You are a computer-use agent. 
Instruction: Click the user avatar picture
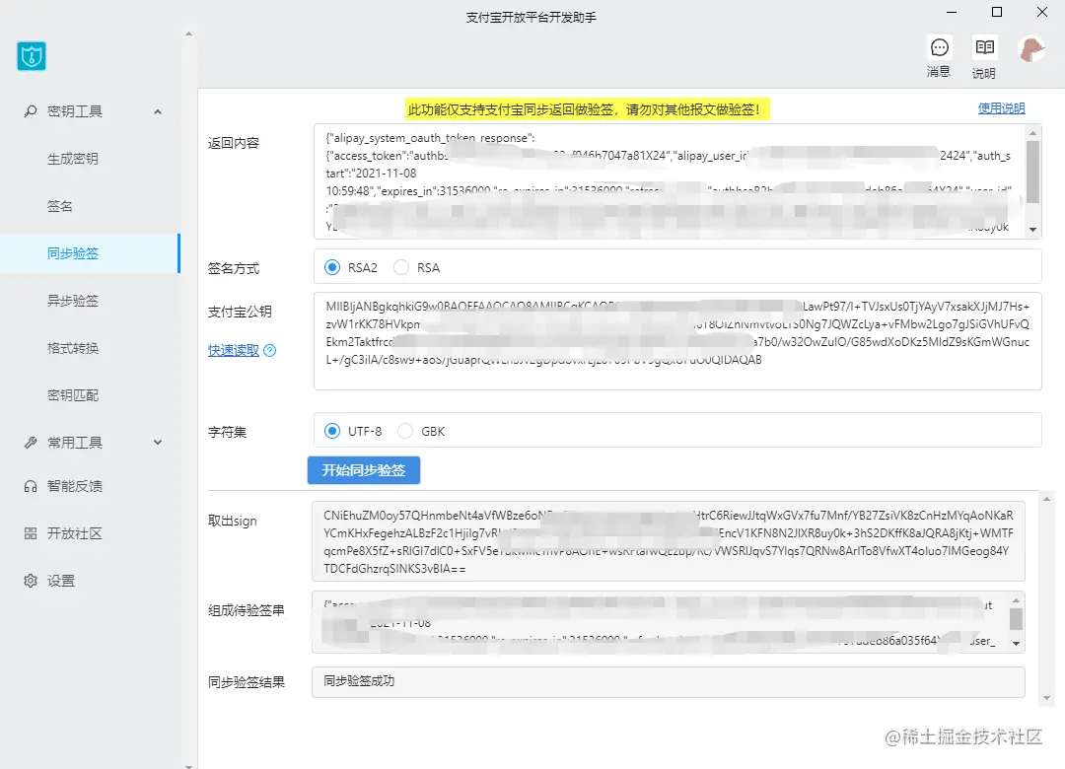[1031, 49]
